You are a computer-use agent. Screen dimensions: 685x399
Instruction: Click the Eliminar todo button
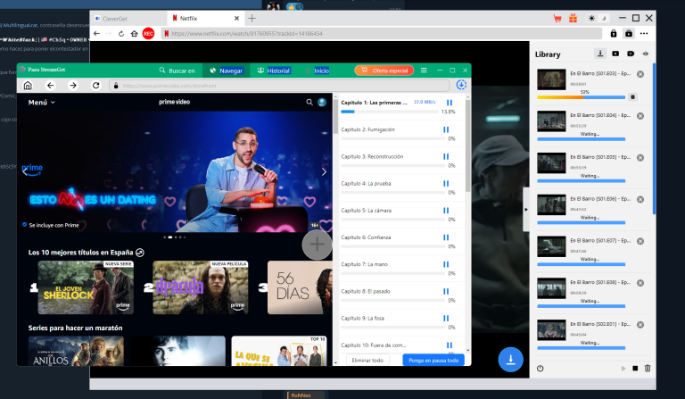tap(366, 360)
